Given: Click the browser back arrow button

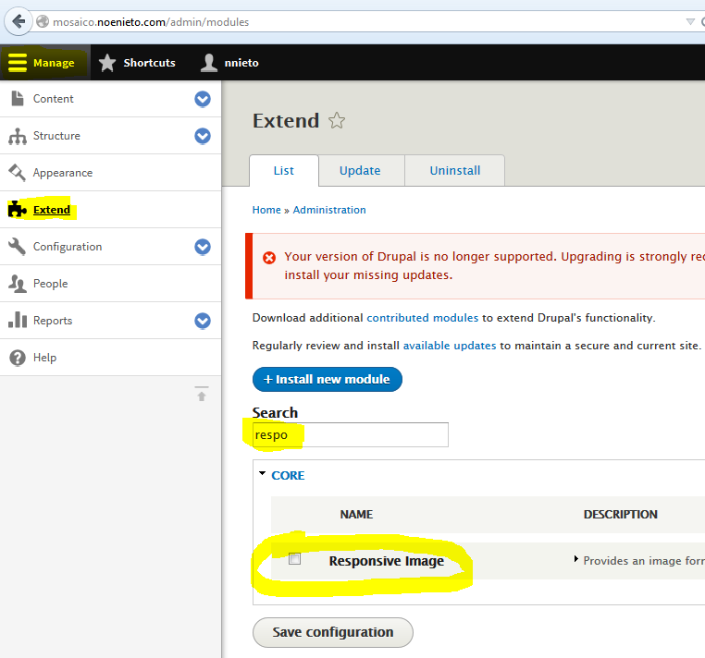Looking at the screenshot, I should click(19, 21).
